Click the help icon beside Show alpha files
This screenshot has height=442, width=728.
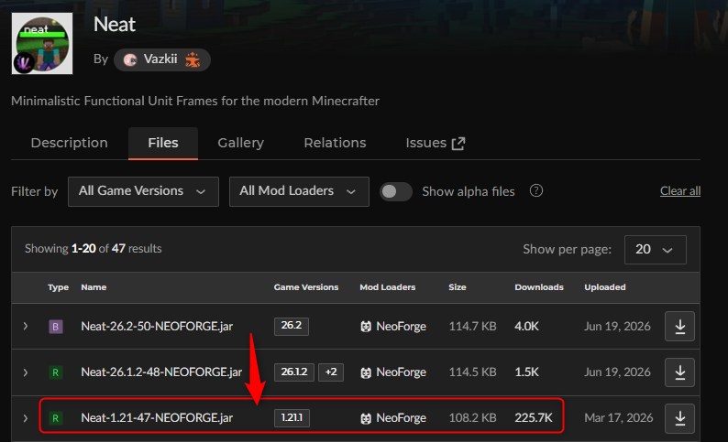pos(535,191)
